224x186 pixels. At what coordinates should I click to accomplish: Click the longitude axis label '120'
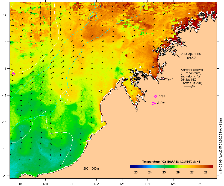click(45, 184)
